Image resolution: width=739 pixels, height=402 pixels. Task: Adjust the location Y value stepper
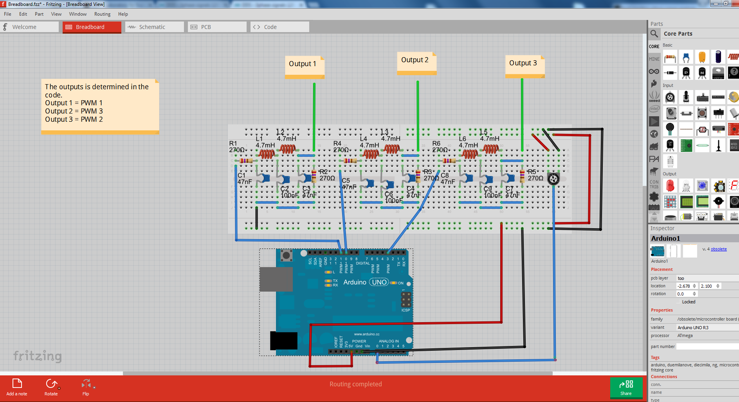tap(718, 286)
